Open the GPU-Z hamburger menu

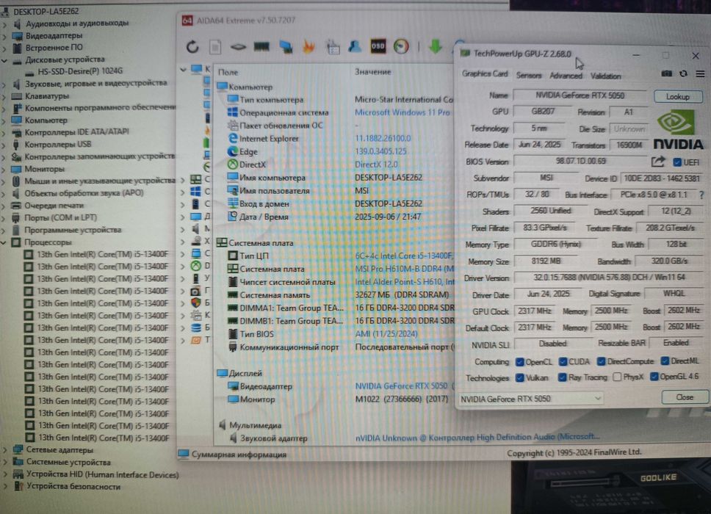click(x=700, y=74)
